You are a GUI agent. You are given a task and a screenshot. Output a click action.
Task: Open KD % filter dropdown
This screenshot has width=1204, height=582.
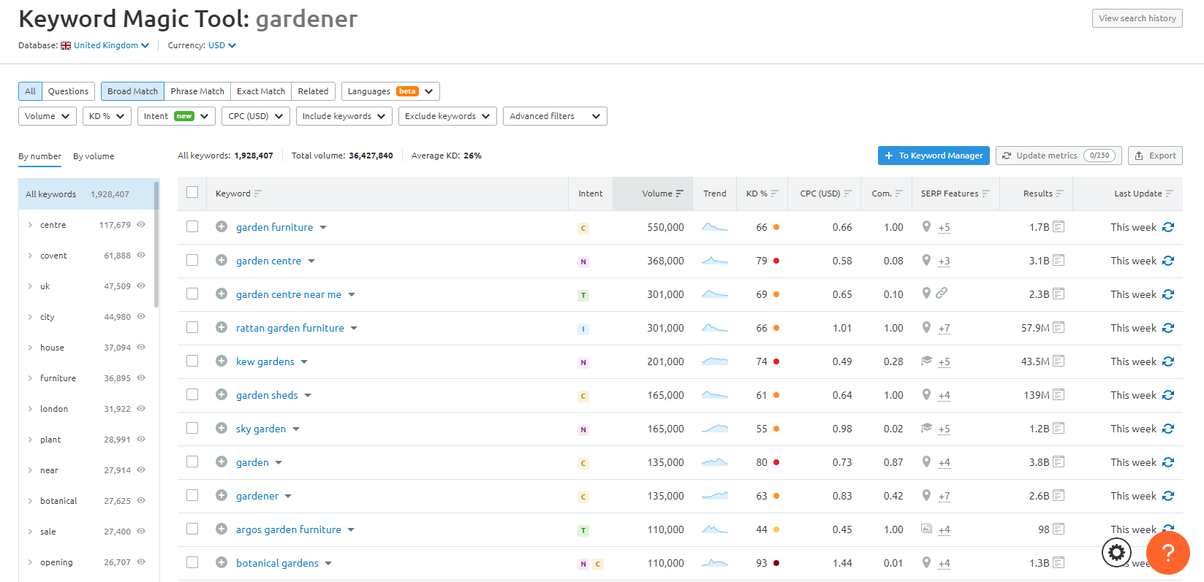[x=107, y=116]
